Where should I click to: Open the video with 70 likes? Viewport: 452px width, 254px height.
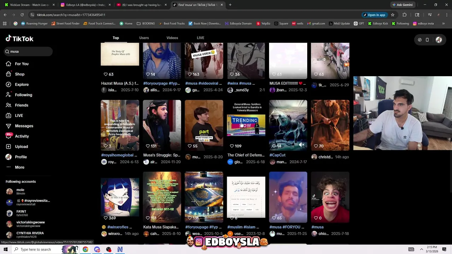[330, 125]
